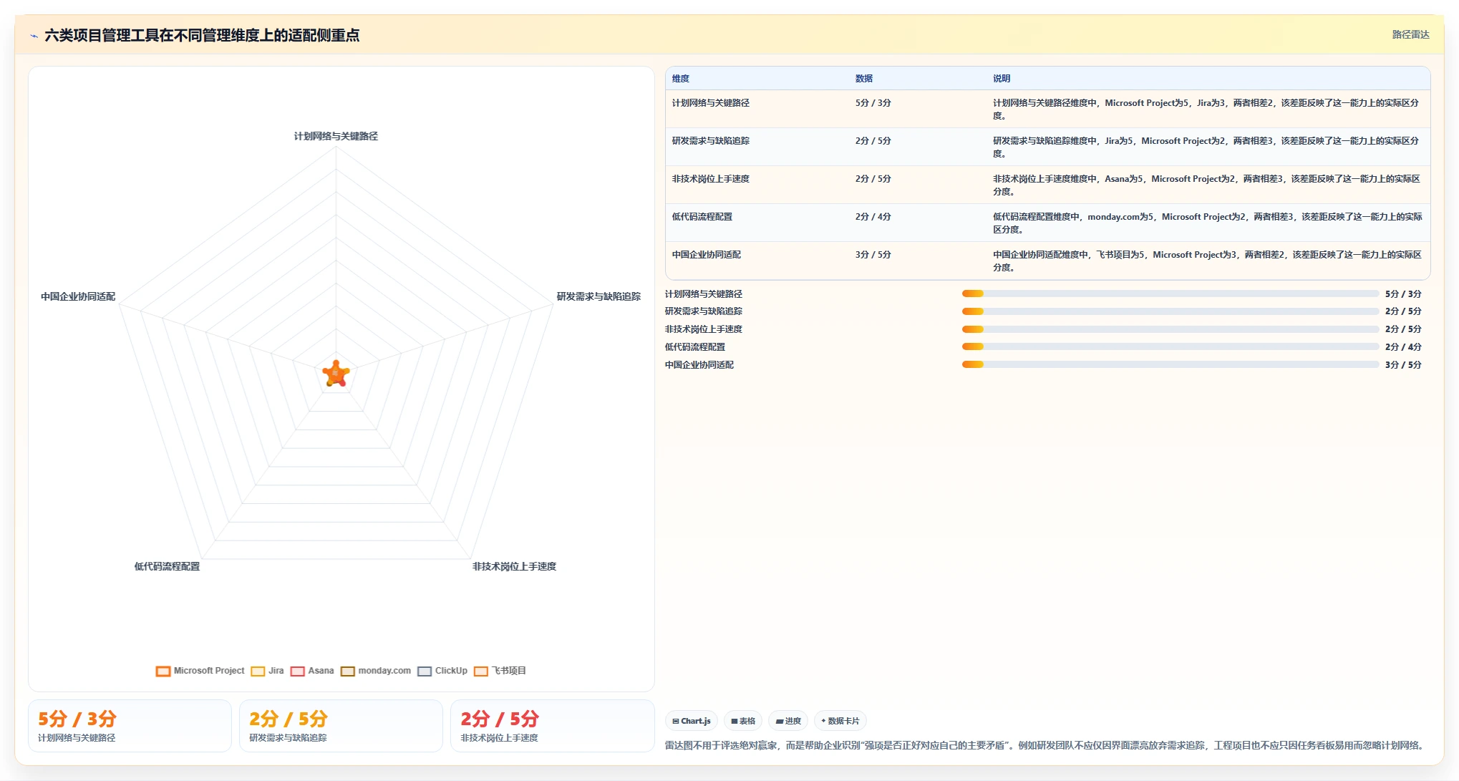Click table value 2分 / 4分
Image resolution: width=1459 pixels, height=781 pixels.
point(873,217)
